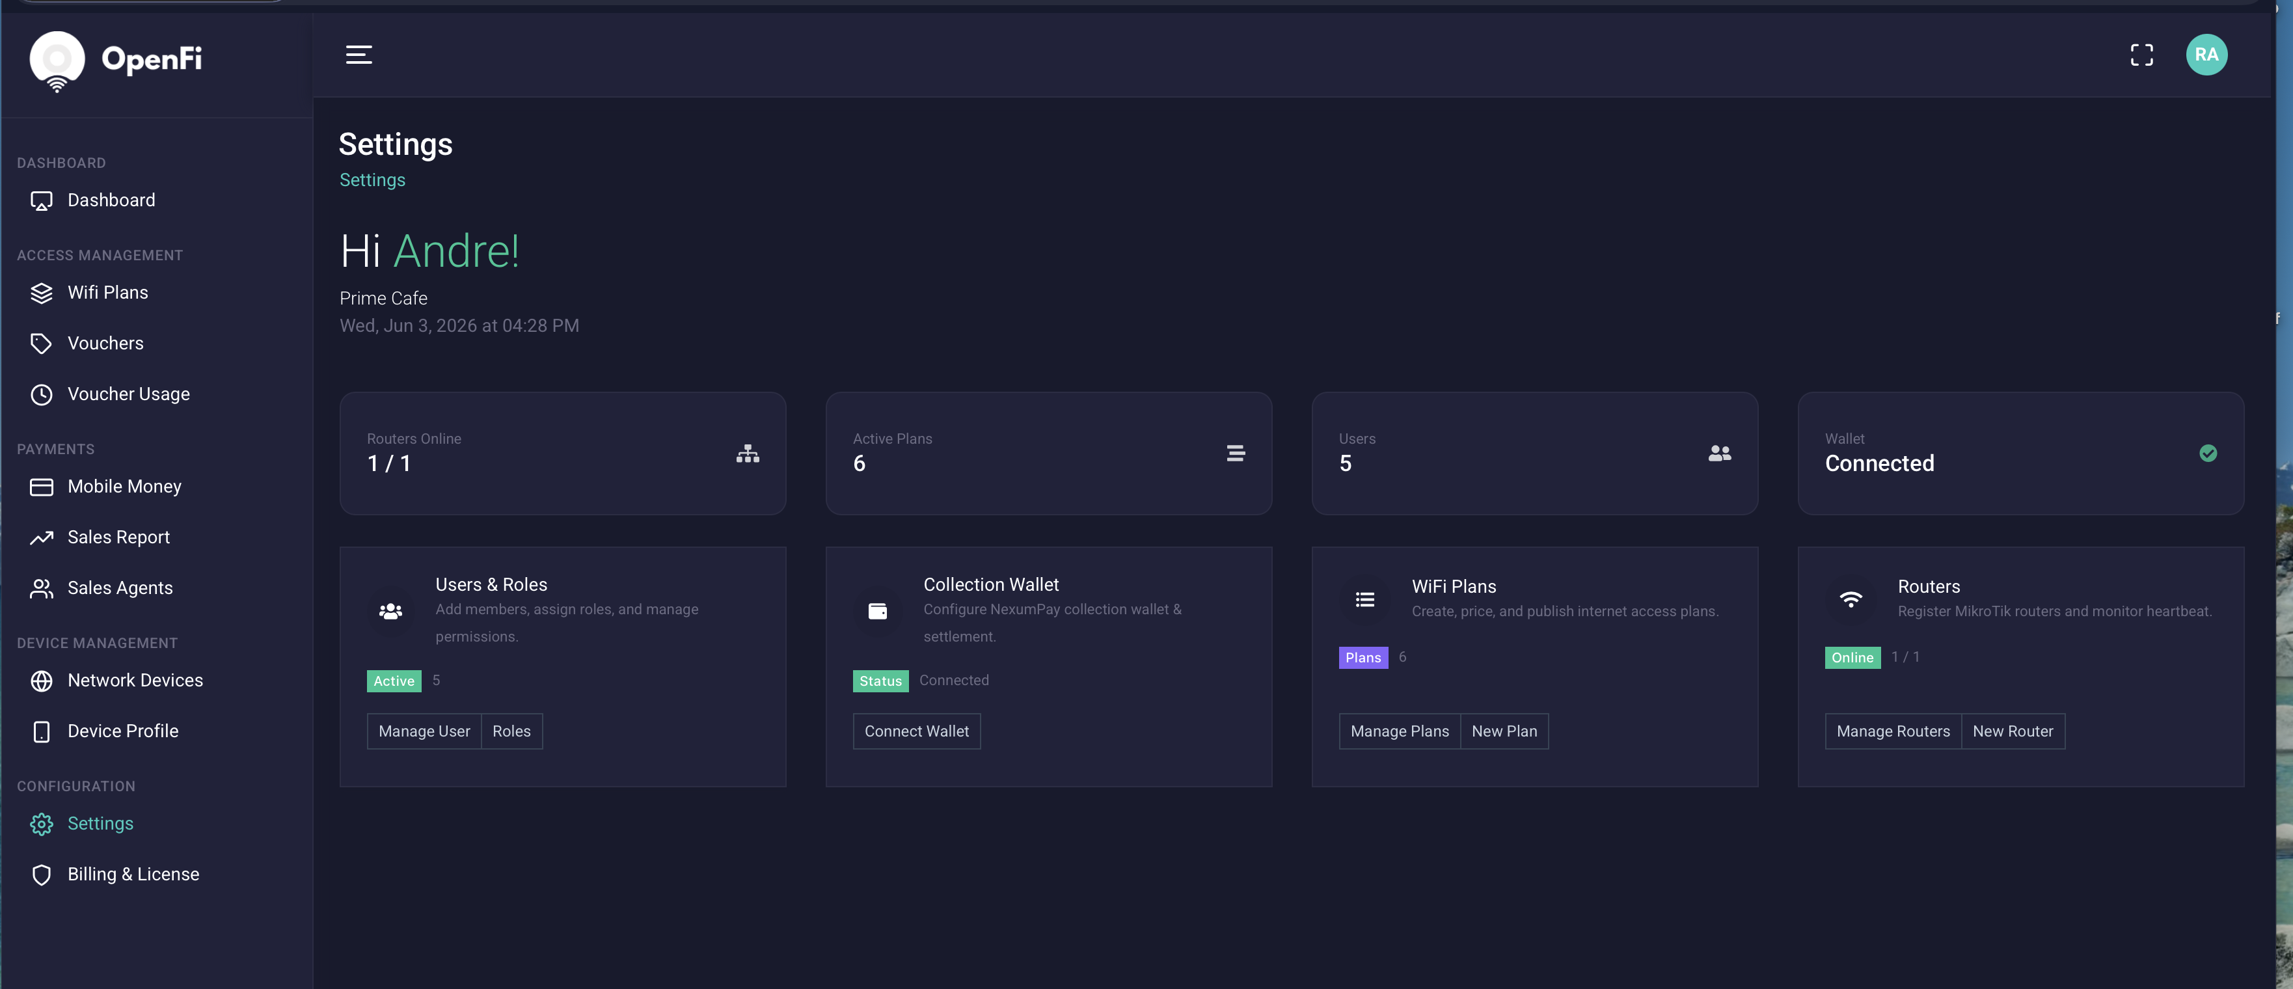This screenshot has width=2293, height=989.
Task: Click the Wifi Plans layers icon
Action: pyautogui.click(x=41, y=293)
